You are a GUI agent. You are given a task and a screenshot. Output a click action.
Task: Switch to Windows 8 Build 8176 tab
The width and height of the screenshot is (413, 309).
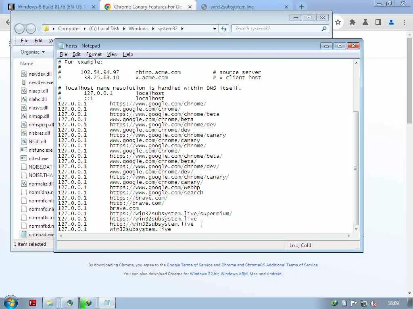[52, 7]
